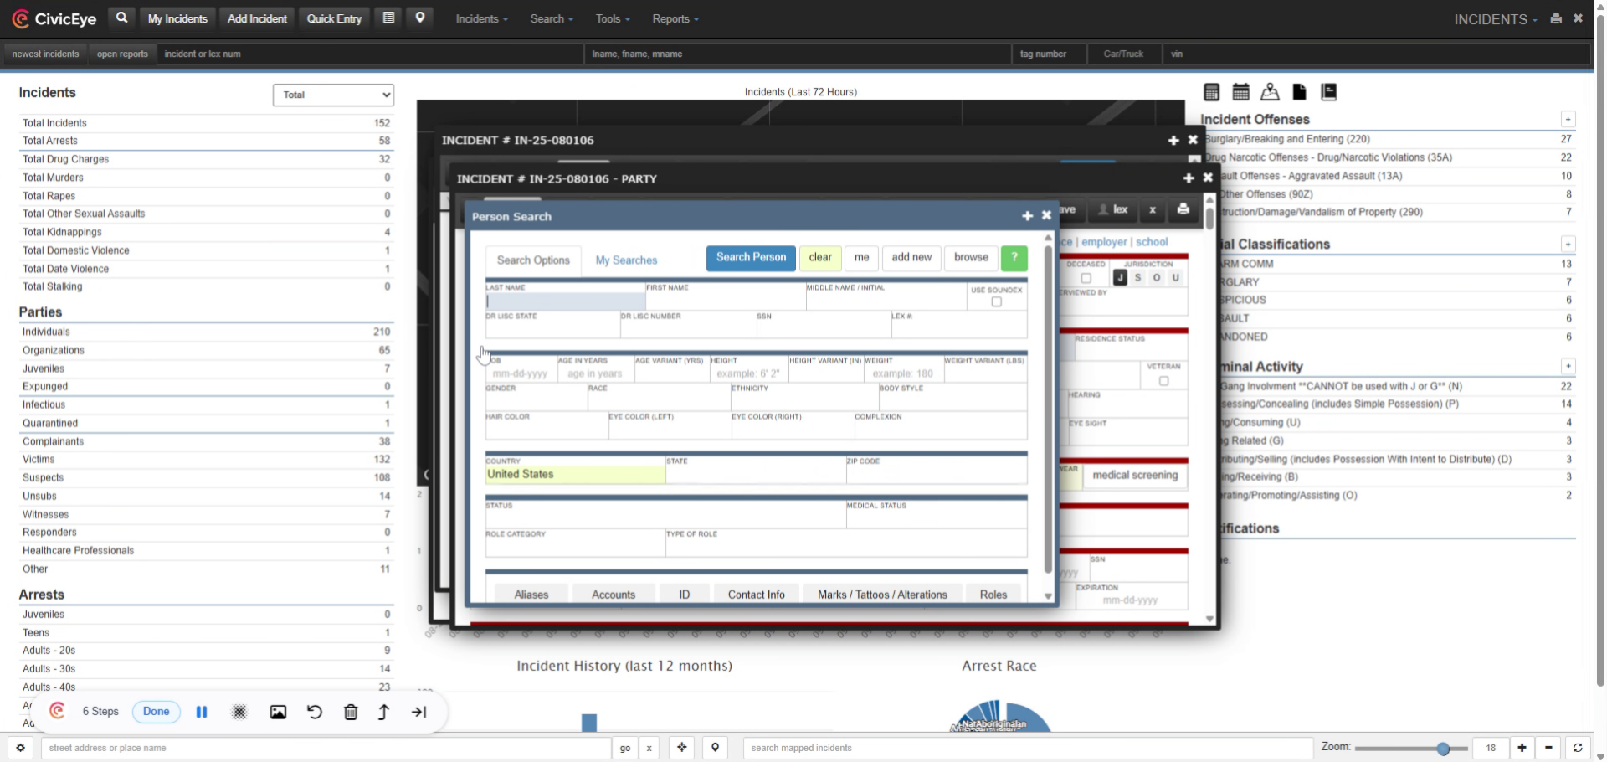
Task: Click the printer icon in the Party window toolbar
Action: [x=1183, y=209]
